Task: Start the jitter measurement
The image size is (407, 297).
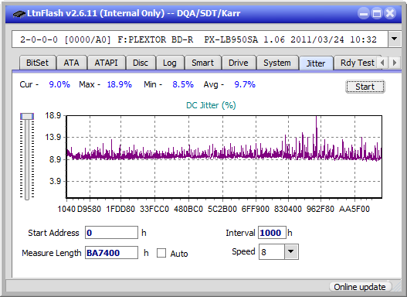Action: click(x=365, y=87)
